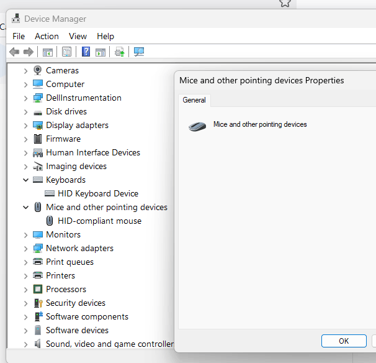Select the HID Keyboard Device entry

click(98, 193)
